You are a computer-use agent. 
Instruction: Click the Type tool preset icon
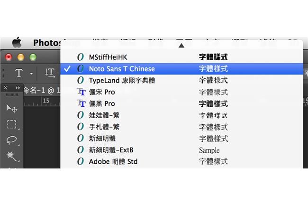pos(19,73)
